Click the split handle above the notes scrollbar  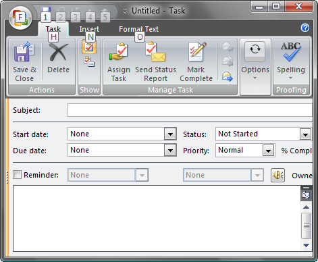tap(306, 188)
